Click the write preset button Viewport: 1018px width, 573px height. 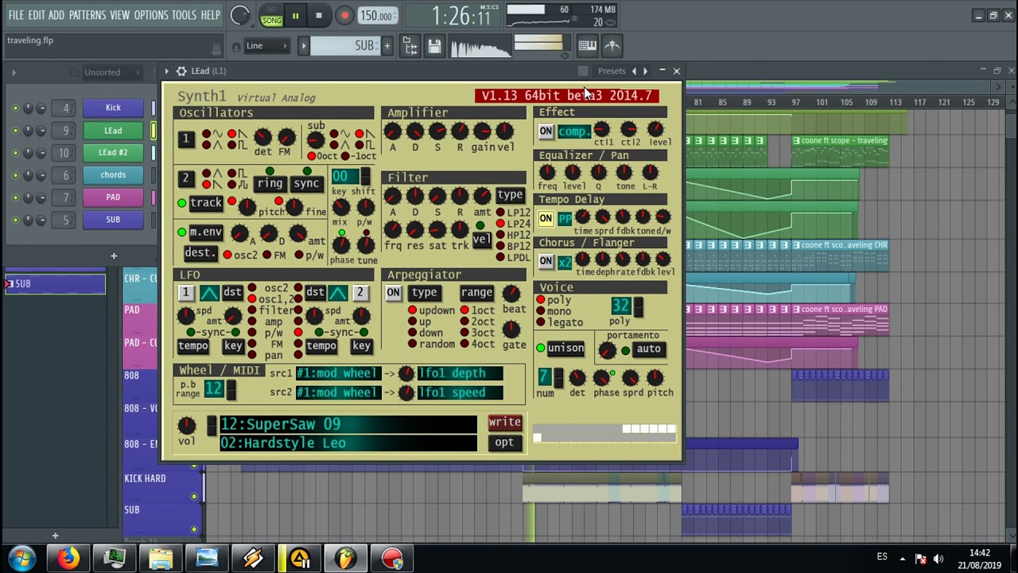point(504,423)
